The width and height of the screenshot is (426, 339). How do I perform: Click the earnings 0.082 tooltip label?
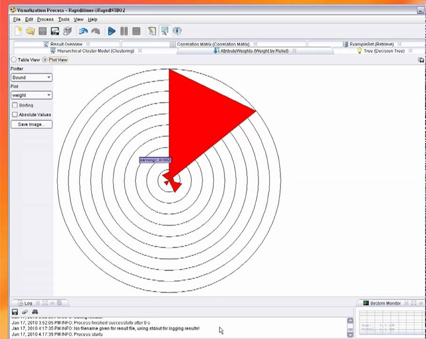tap(156, 160)
